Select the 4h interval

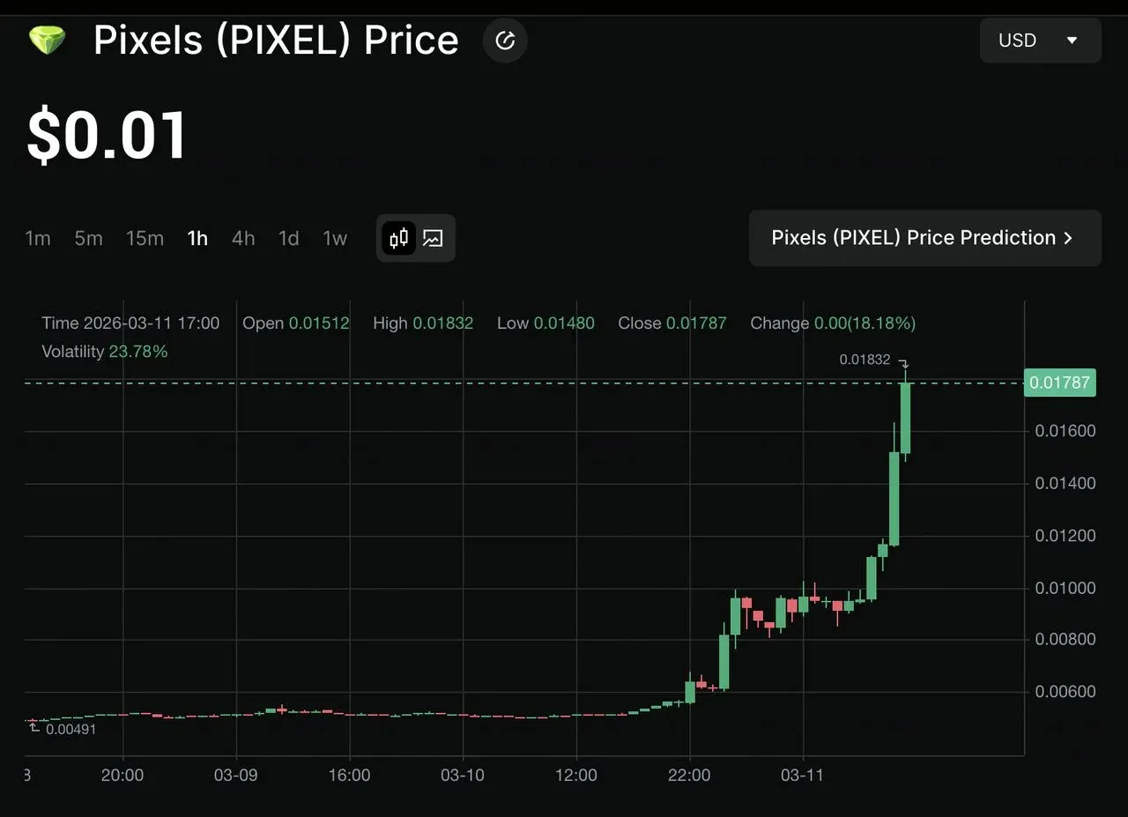[x=243, y=238]
